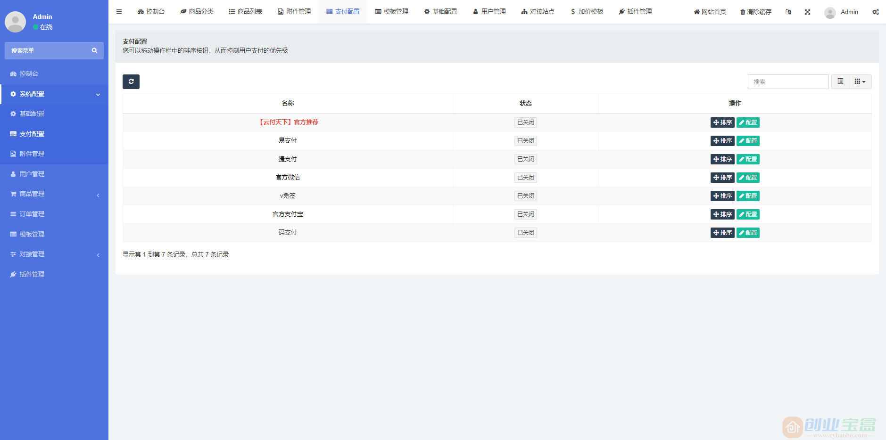Open the settings gear icon at top right
The height and width of the screenshot is (440, 886).
[x=876, y=12]
